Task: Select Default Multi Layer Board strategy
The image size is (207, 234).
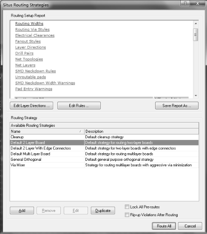Action: pos(104,154)
